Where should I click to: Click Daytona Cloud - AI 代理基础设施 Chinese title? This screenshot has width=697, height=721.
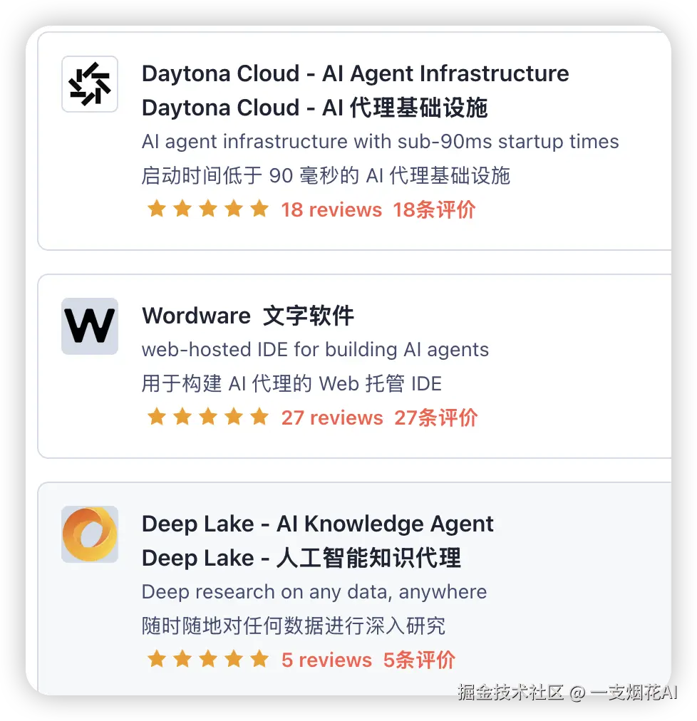315,108
